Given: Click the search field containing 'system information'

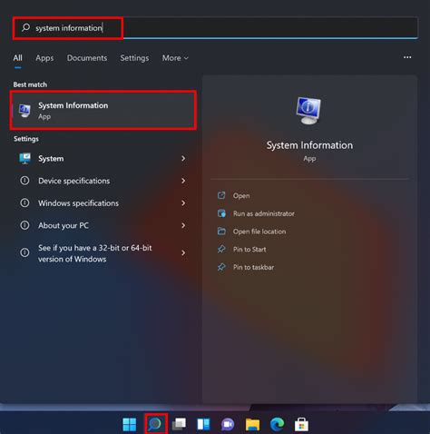Looking at the screenshot, I should coord(216,28).
